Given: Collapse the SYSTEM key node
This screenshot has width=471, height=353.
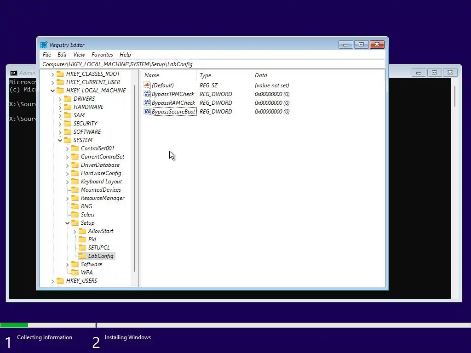Looking at the screenshot, I should (x=60, y=140).
